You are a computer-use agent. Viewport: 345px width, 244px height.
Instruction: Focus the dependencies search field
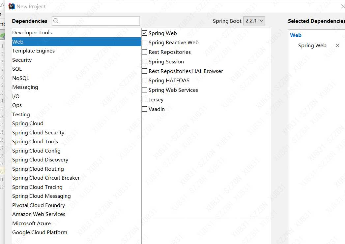96,21
